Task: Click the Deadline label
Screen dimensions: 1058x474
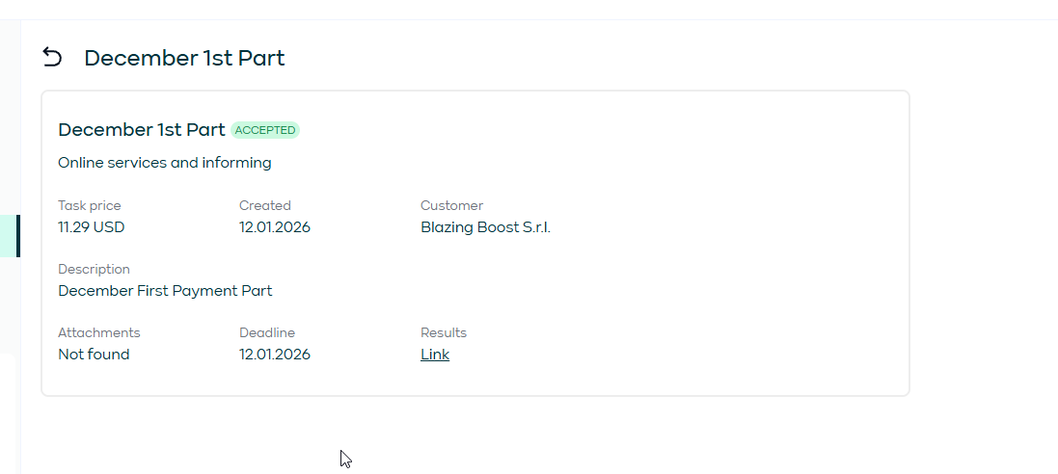Action: (x=267, y=332)
